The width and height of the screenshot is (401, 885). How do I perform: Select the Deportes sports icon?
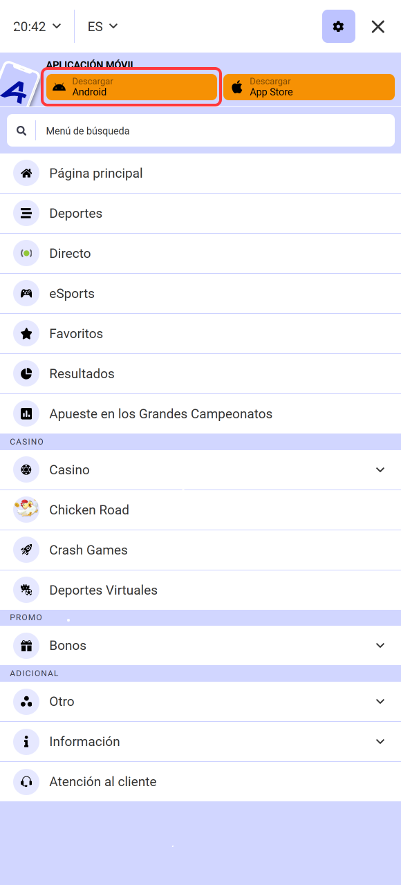[26, 213]
